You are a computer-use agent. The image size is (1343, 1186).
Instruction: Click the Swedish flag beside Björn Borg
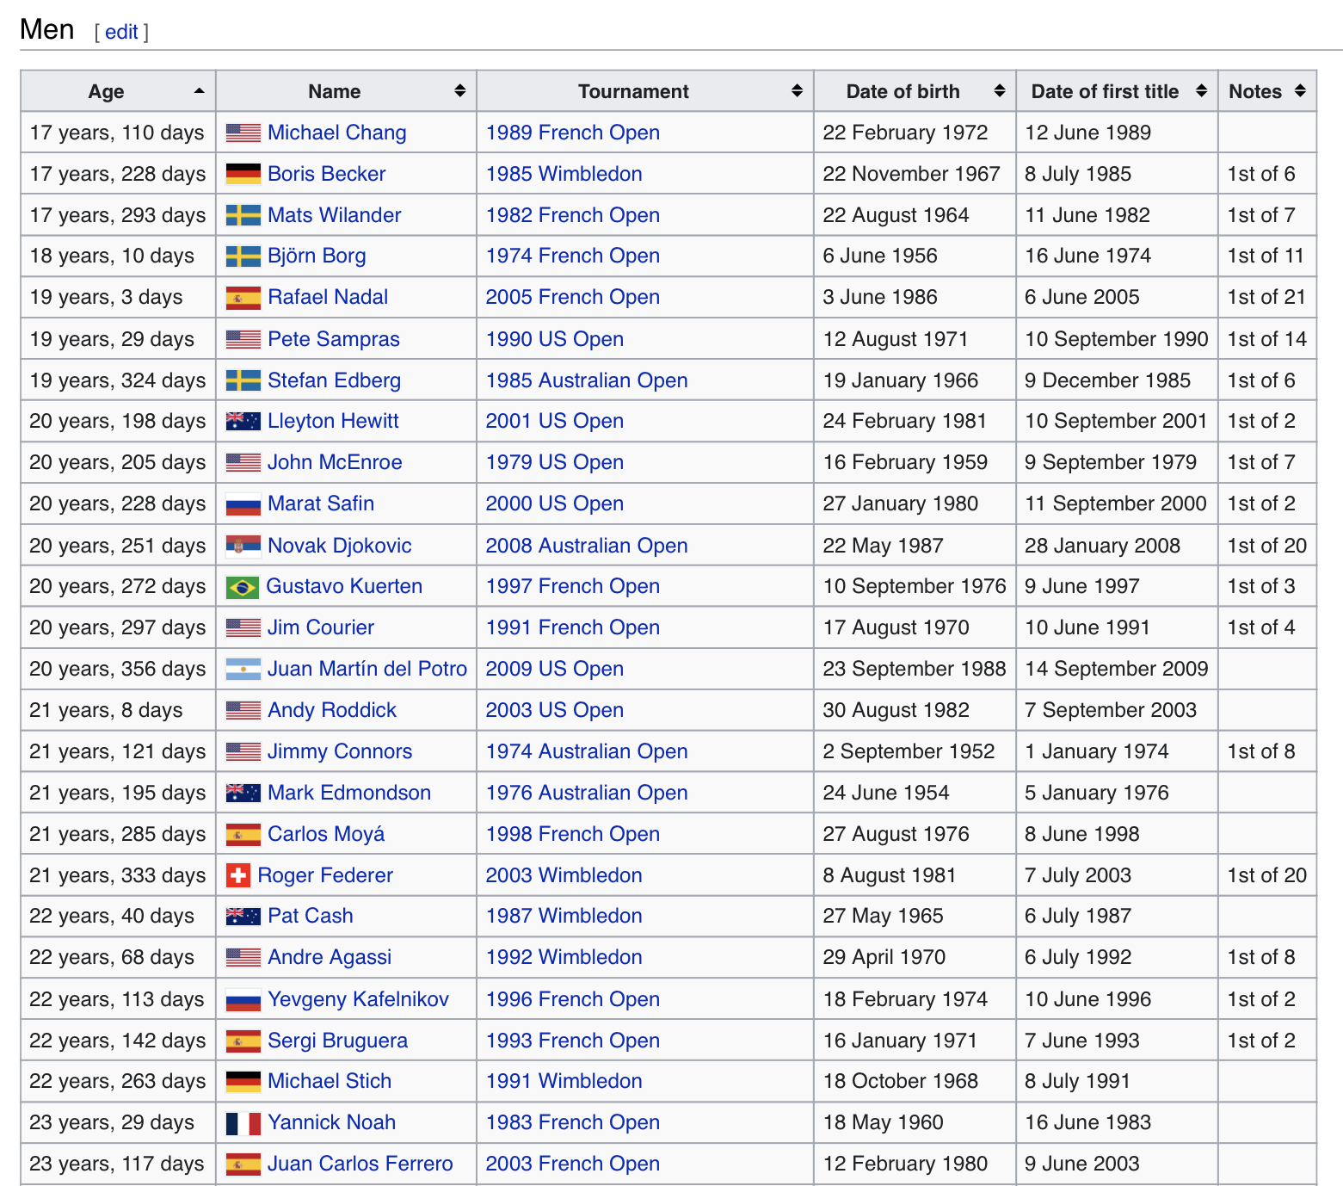coord(243,256)
